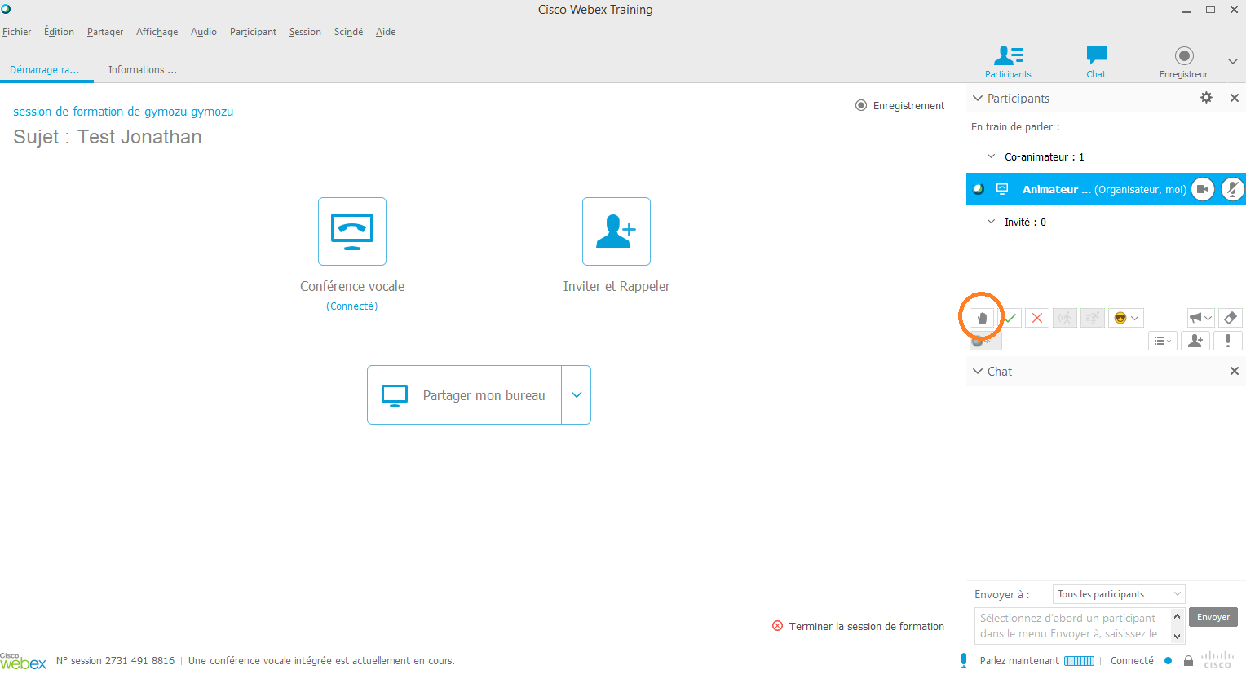Click the Webex ball icon beside Animateur
Image resolution: width=1246 pixels, height=683 pixels.
[x=979, y=189]
